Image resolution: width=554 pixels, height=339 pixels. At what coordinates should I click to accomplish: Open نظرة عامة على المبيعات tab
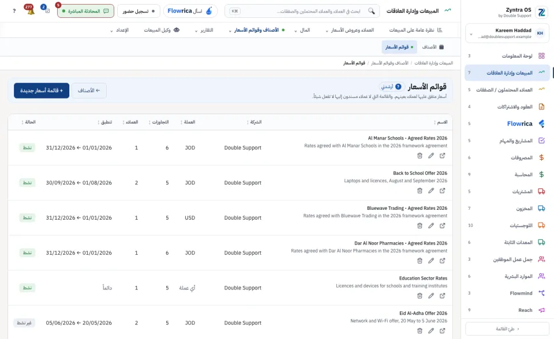pos(415,30)
